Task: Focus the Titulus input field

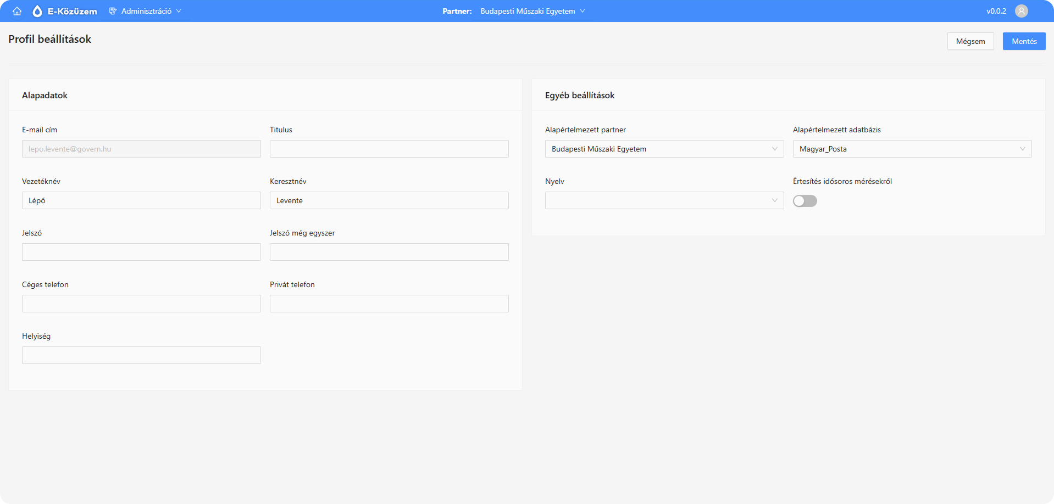Action: pos(389,149)
